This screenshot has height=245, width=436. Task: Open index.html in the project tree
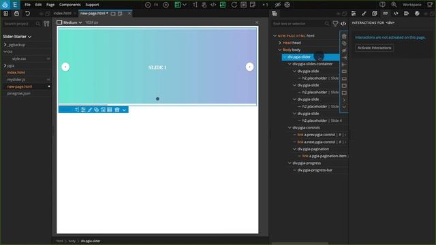tap(16, 73)
